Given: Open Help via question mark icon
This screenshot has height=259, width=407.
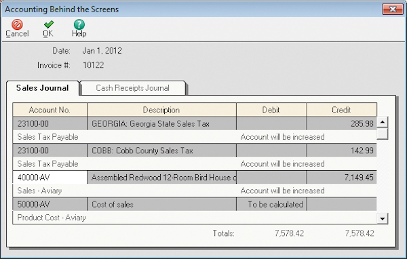Looking at the screenshot, I should [79, 24].
